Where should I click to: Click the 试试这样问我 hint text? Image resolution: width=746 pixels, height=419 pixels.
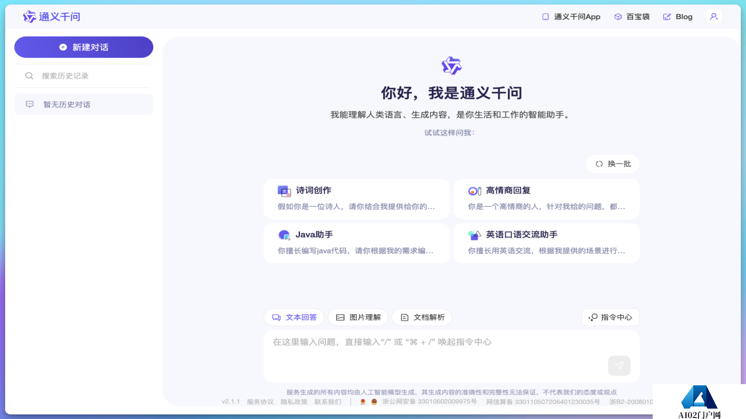449,133
